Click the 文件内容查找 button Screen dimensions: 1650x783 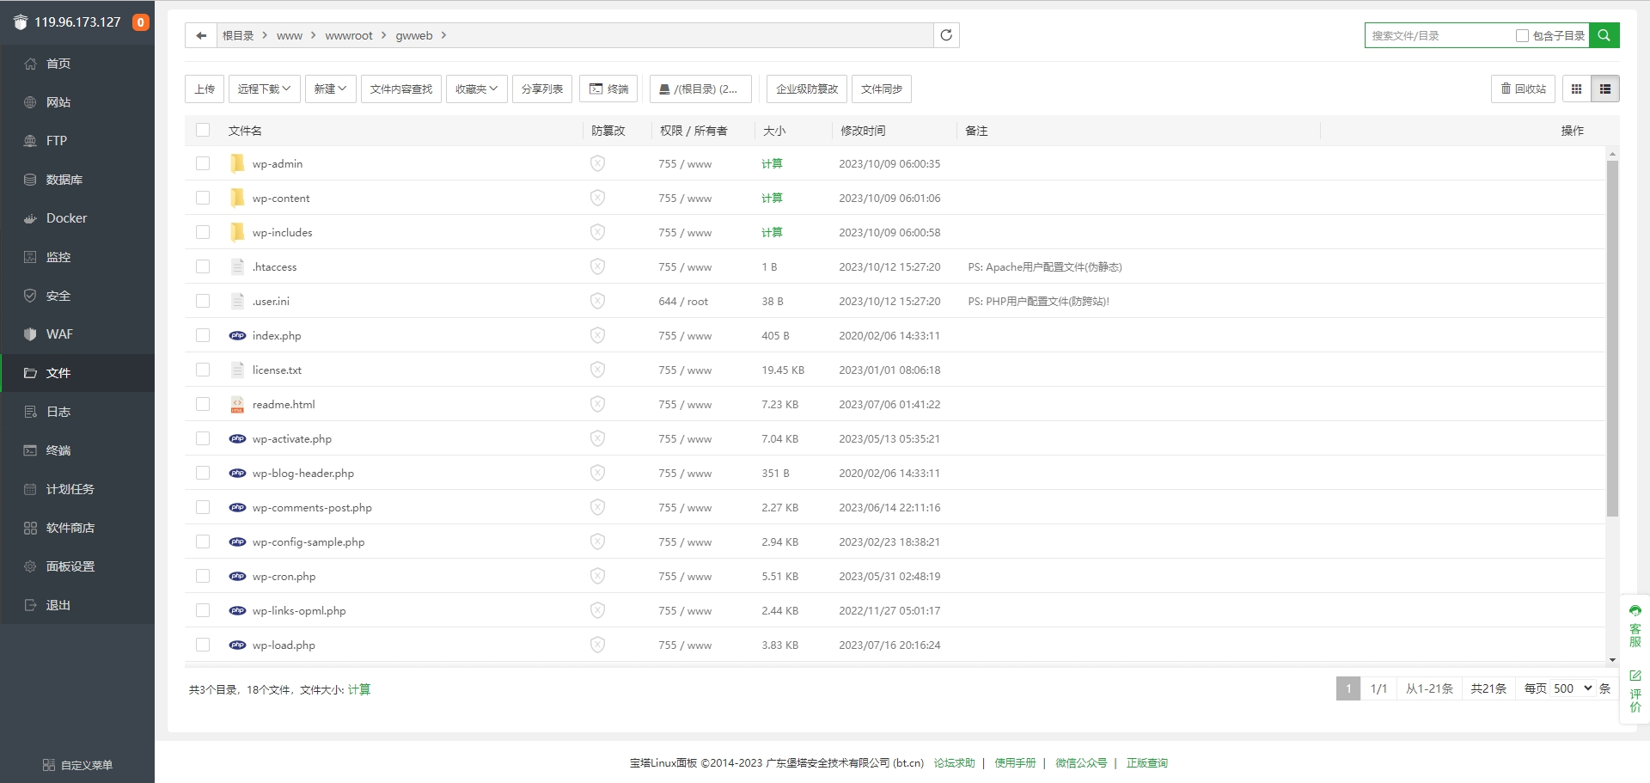tap(401, 89)
